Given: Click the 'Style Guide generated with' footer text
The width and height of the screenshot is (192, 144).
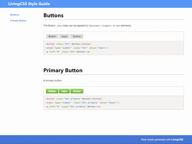Looking at the screenshot, I should click(156, 139).
